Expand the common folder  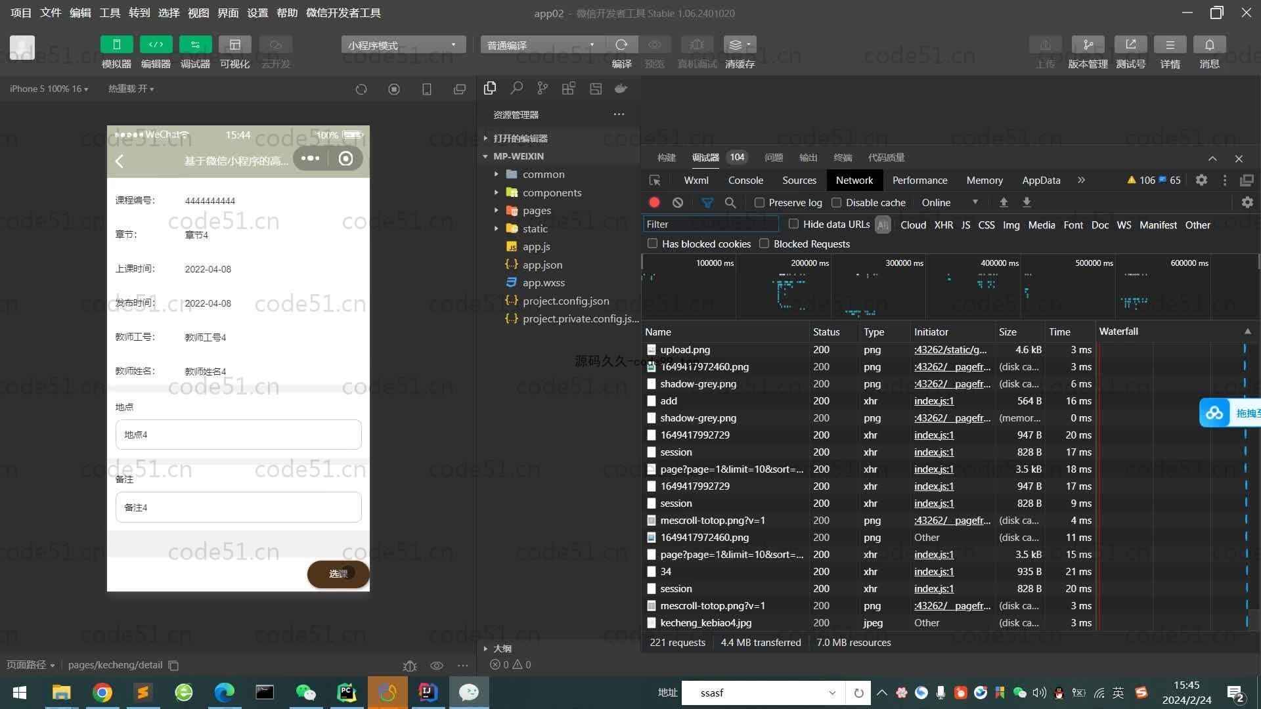click(543, 175)
